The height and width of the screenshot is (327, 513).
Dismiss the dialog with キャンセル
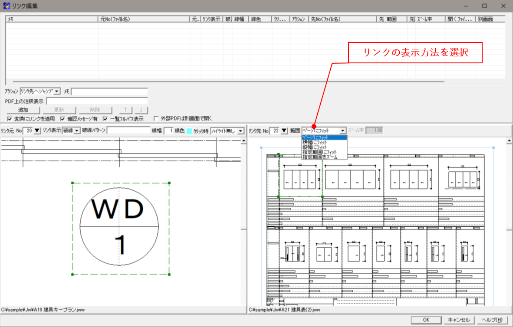(459, 320)
